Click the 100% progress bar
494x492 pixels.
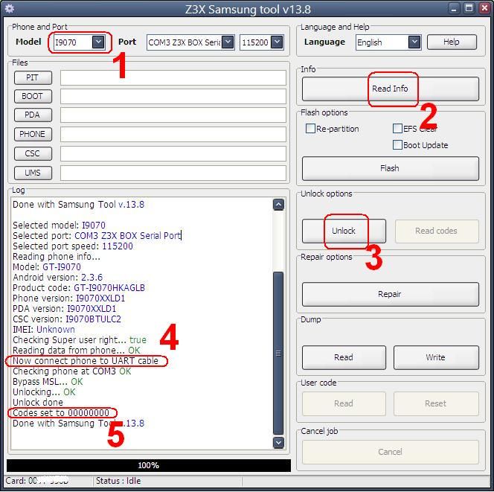click(148, 465)
